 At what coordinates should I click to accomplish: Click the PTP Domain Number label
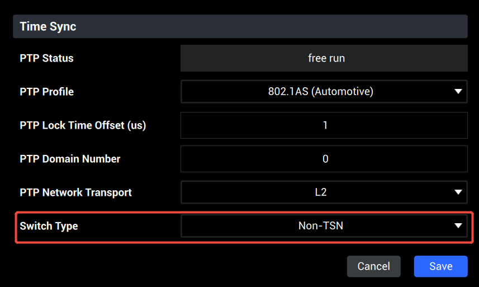[70, 159]
